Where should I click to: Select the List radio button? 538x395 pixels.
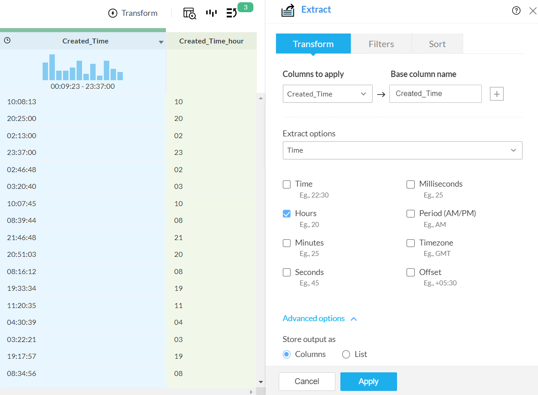click(x=346, y=354)
